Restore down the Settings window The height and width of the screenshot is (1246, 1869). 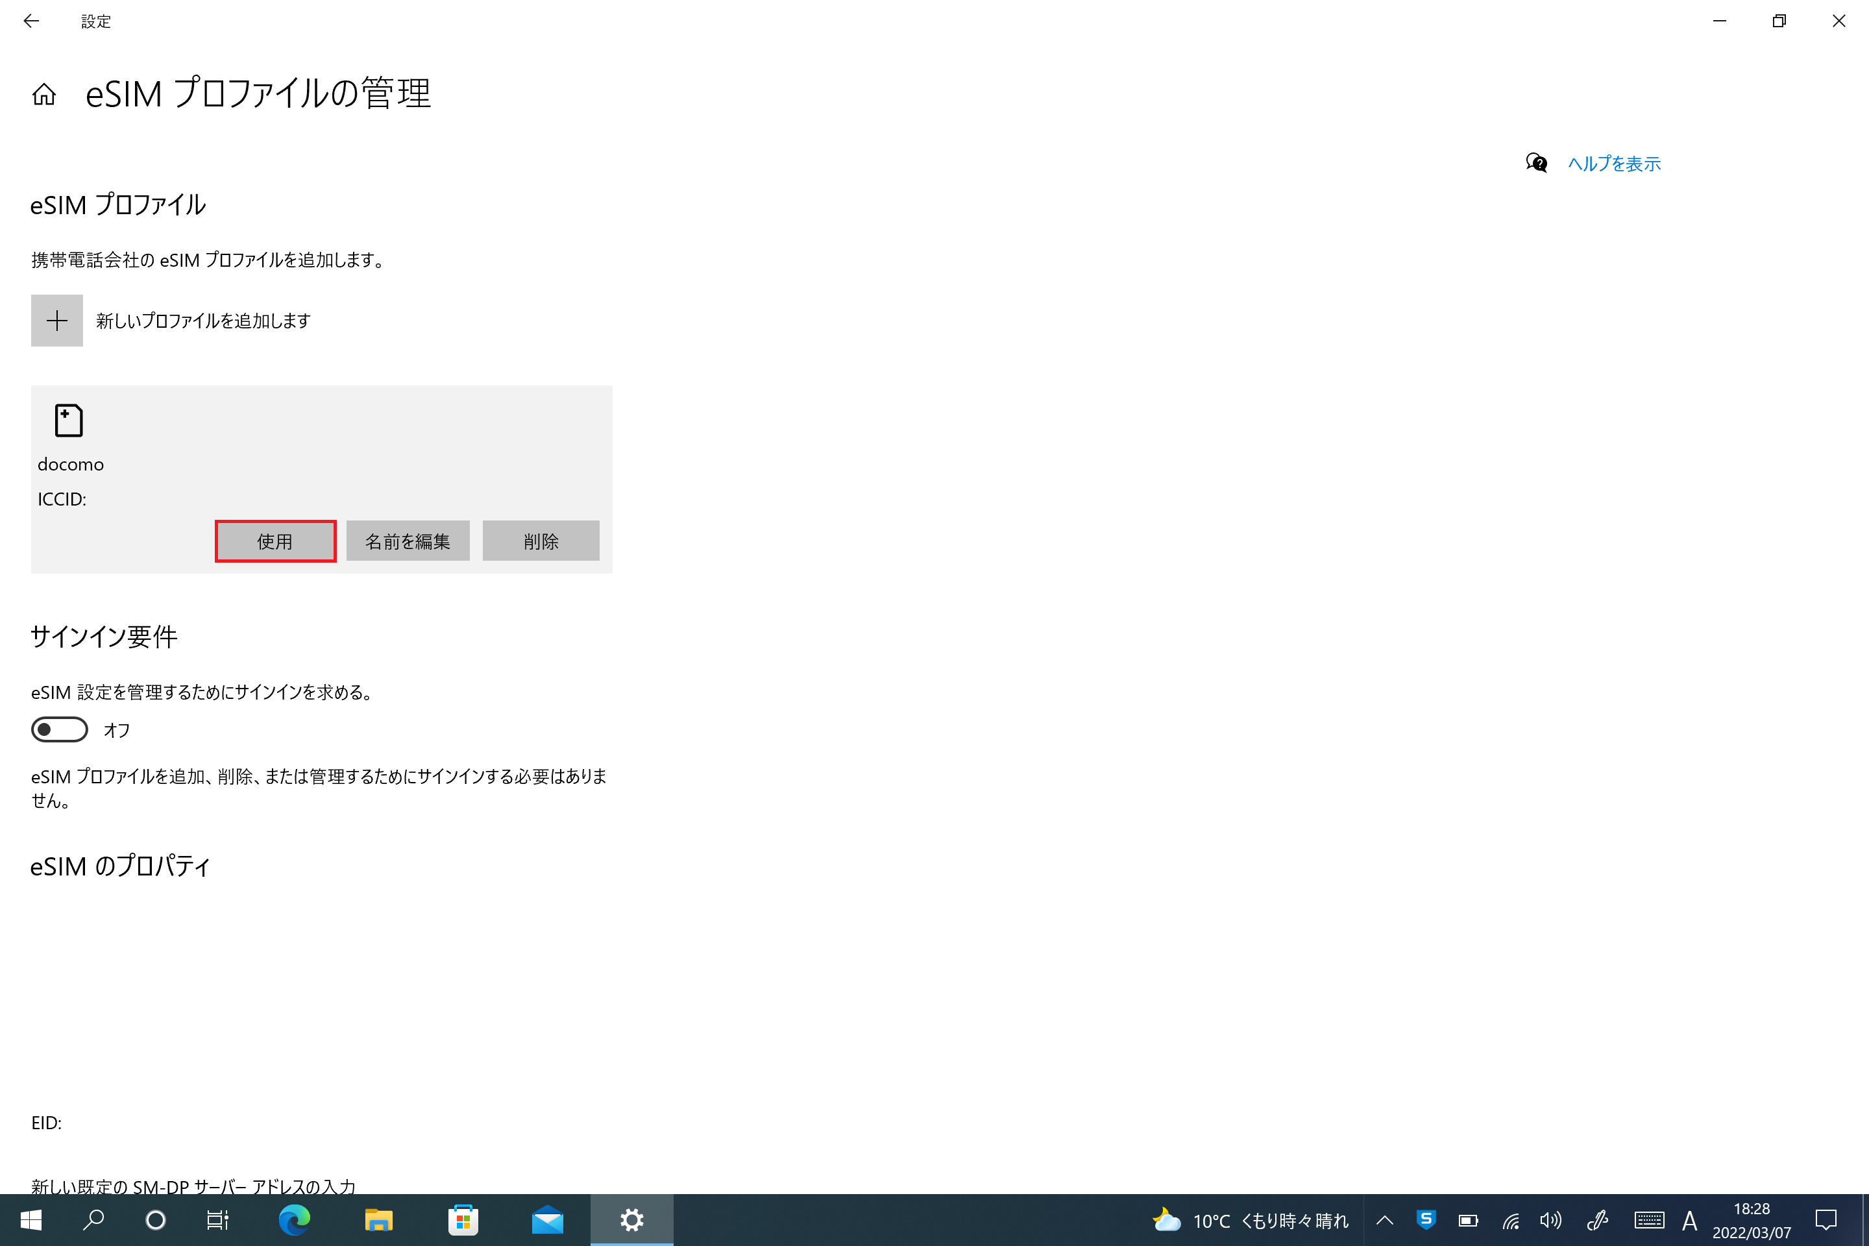tap(1779, 21)
